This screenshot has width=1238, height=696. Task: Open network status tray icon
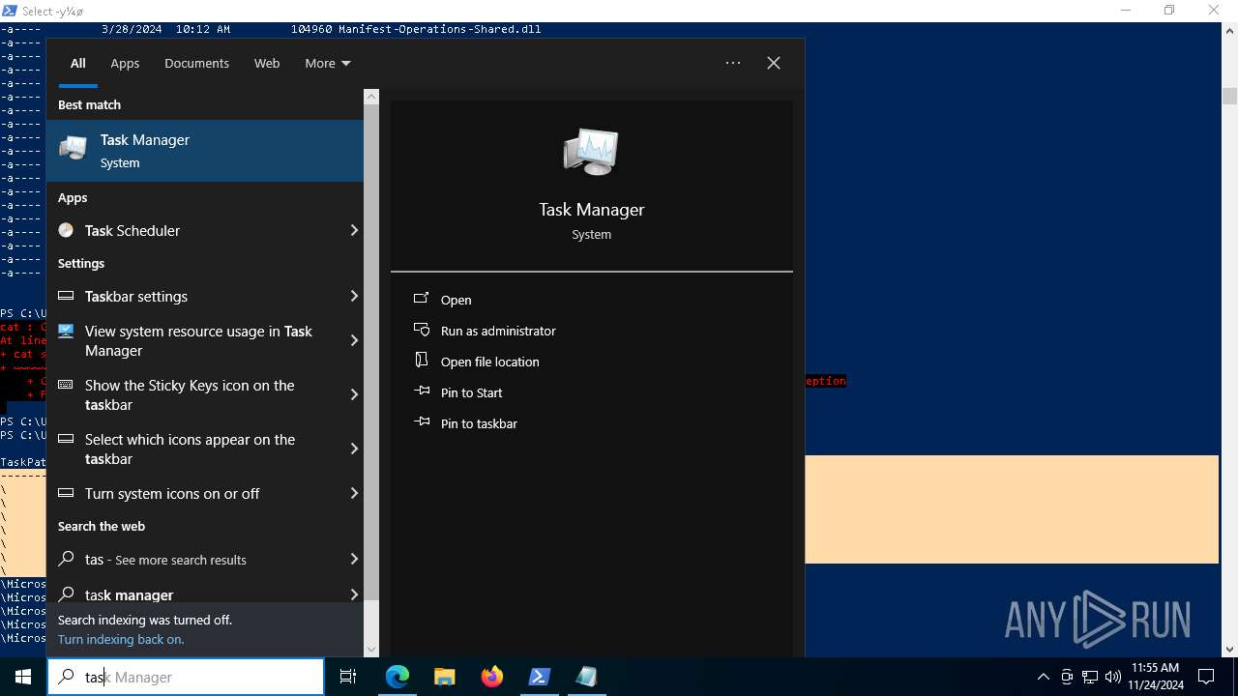coord(1090,677)
